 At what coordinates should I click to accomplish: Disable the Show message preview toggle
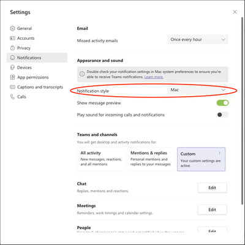coord(222,103)
